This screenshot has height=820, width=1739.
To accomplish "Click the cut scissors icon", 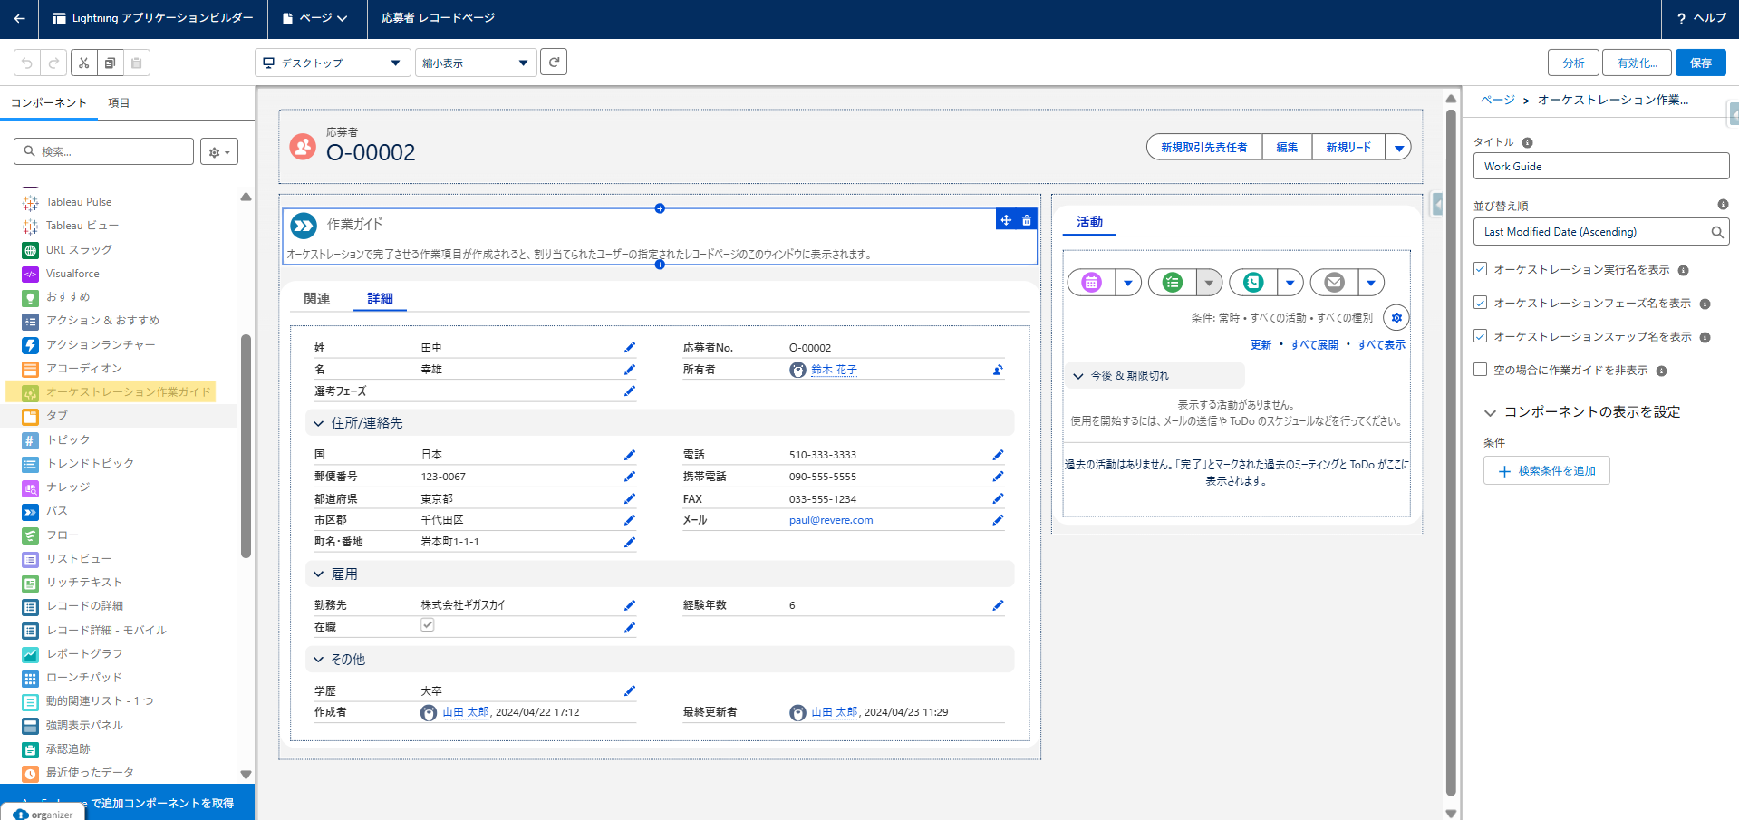I will point(83,63).
